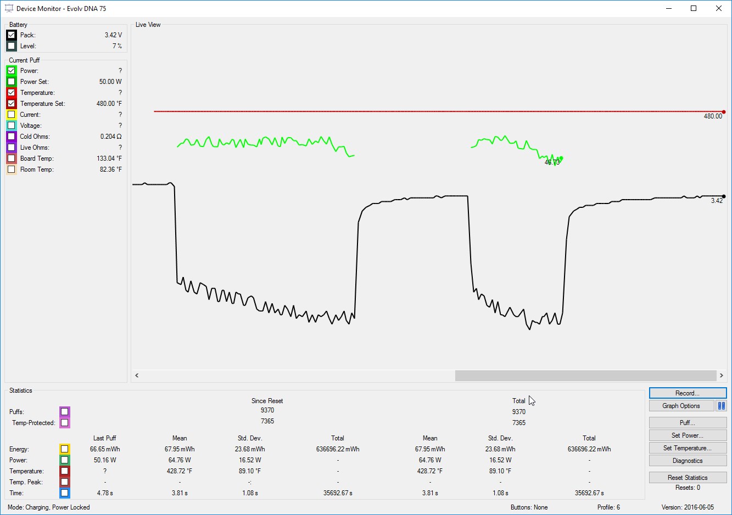This screenshot has height=515, width=732.
Task: Enable the Live Ohms graph checkbox
Action: point(11,148)
